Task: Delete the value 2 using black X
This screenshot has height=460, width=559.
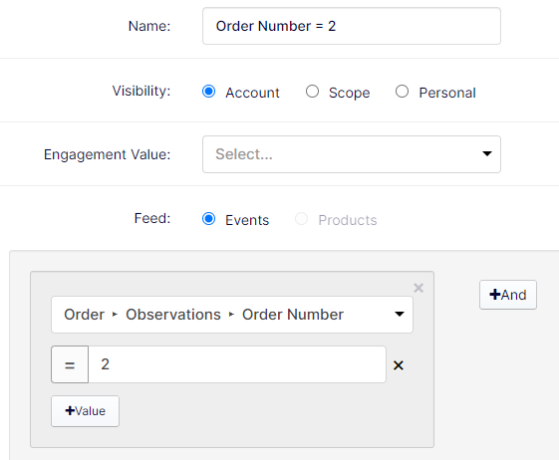Action: [399, 365]
